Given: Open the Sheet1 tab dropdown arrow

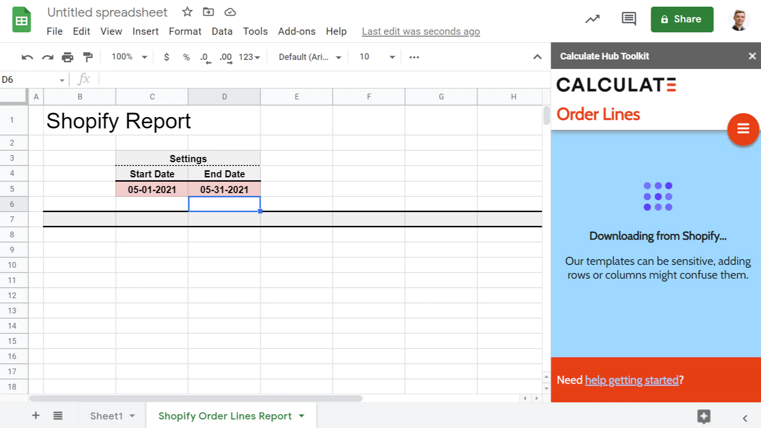Looking at the screenshot, I should pos(132,416).
